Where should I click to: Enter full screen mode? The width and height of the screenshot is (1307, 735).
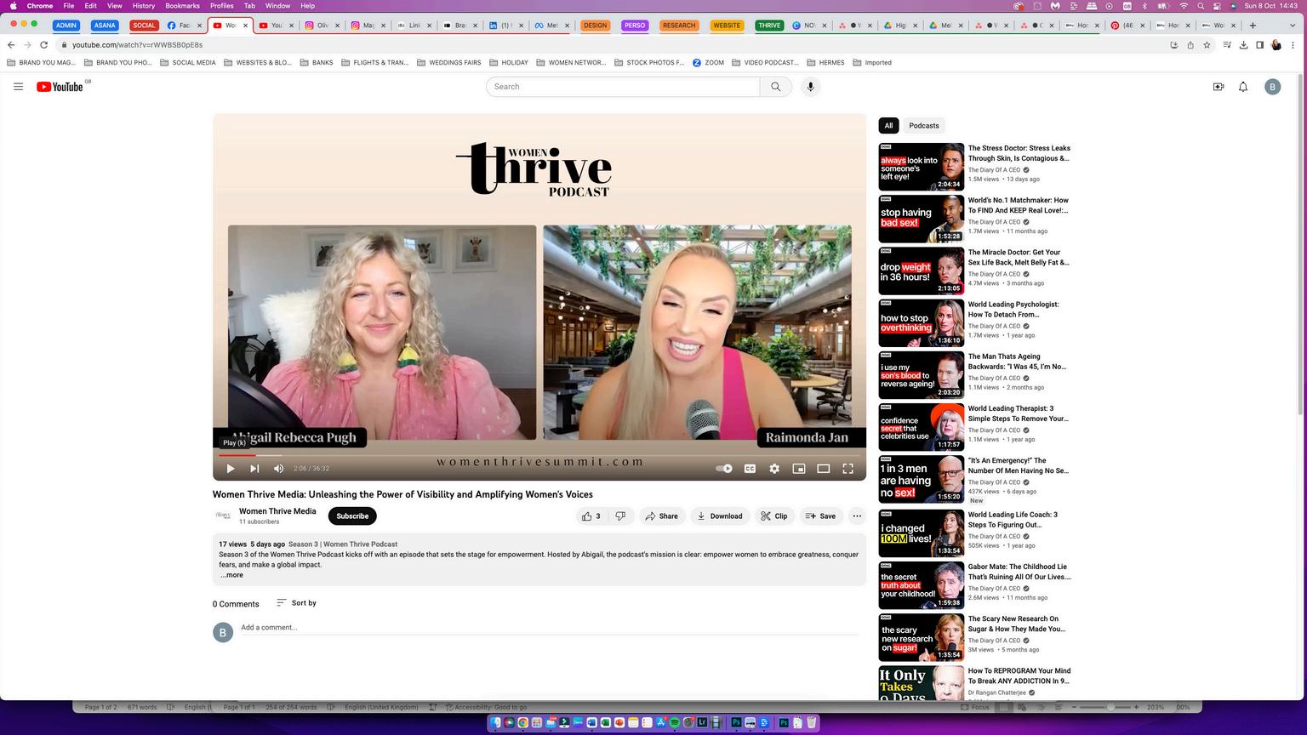tap(848, 468)
